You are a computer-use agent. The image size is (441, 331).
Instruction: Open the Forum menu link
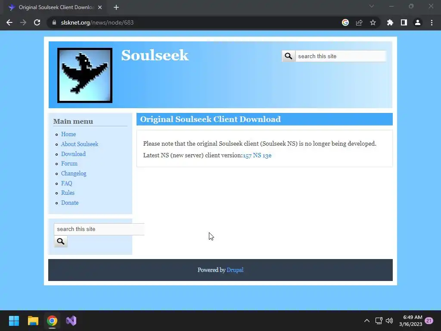click(69, 163)
